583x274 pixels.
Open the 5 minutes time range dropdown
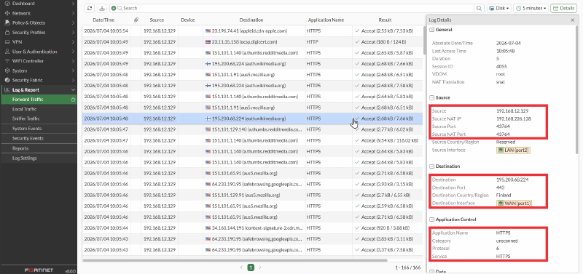pos(531,8)
